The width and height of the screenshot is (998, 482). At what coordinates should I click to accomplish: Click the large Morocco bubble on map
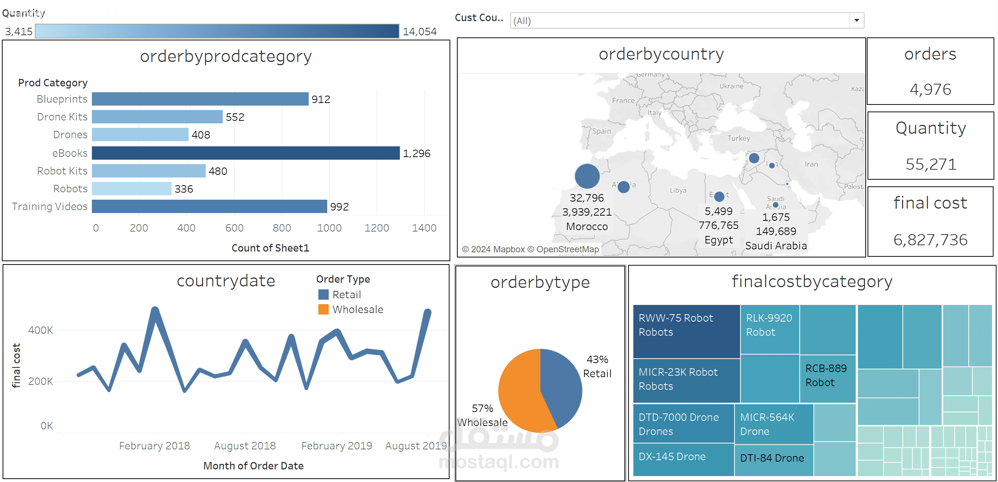click(x=587, y=176)
